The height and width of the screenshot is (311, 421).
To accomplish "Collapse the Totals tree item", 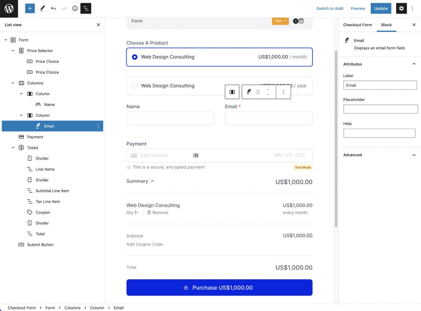I will click(x=13, y=148).
